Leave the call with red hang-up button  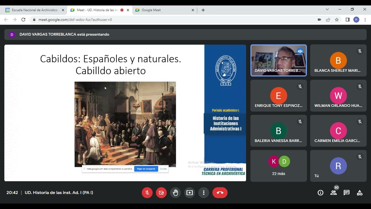(220, 193)
